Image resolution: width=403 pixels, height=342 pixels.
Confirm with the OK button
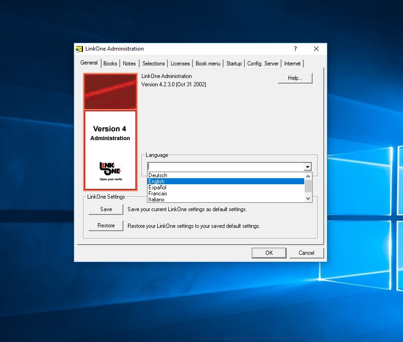[x=269, y=253]
